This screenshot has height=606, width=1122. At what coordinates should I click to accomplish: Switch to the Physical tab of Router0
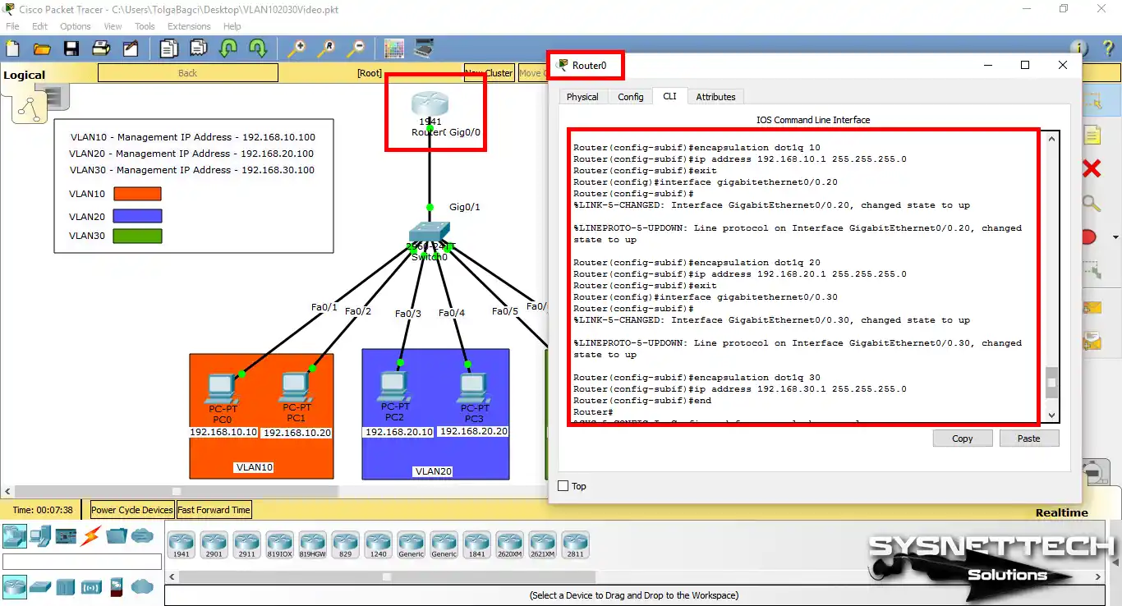coord(582,96)
